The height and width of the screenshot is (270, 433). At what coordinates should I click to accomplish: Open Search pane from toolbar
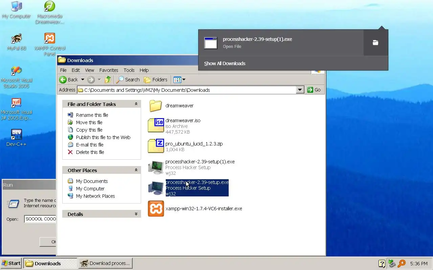pyautogui.click(x=128, y=80)
